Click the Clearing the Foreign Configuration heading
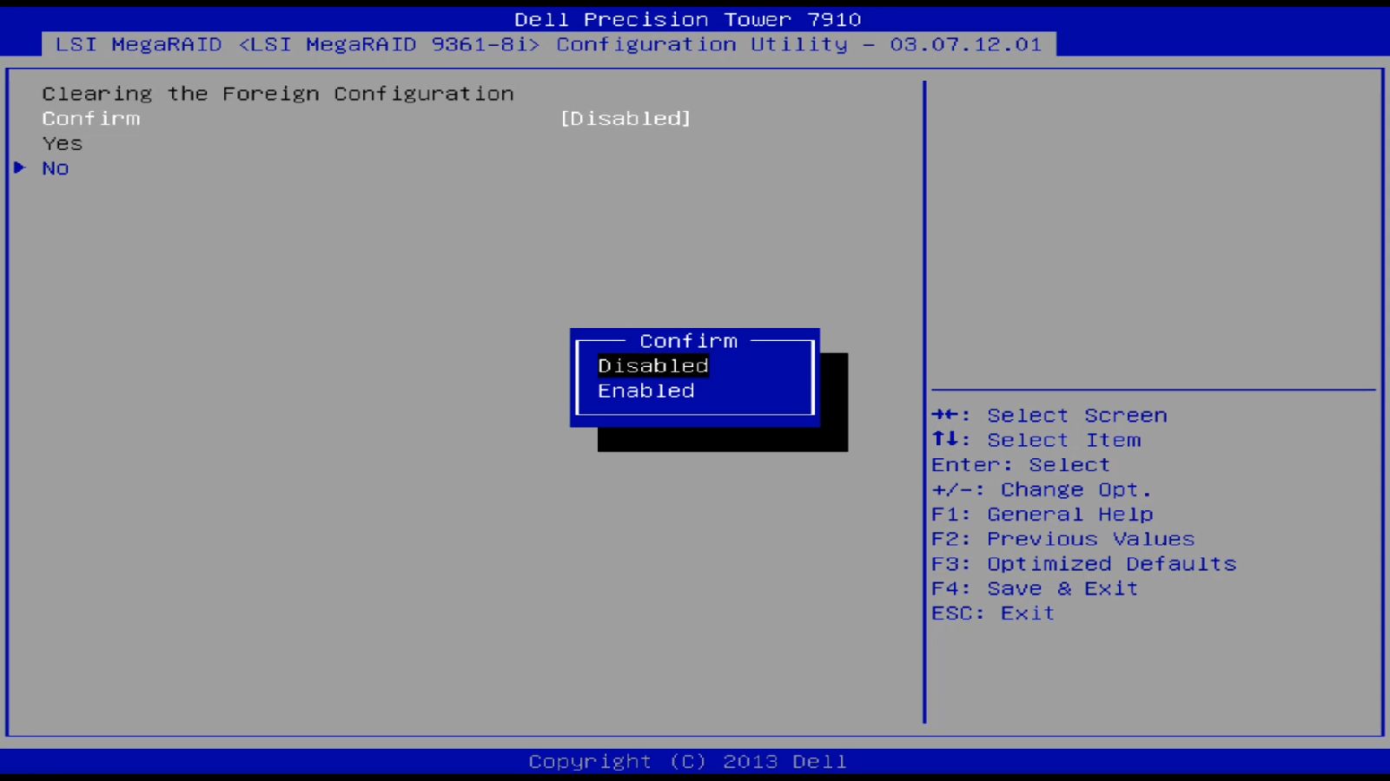Screen dimensions: 1390x781 277,93
